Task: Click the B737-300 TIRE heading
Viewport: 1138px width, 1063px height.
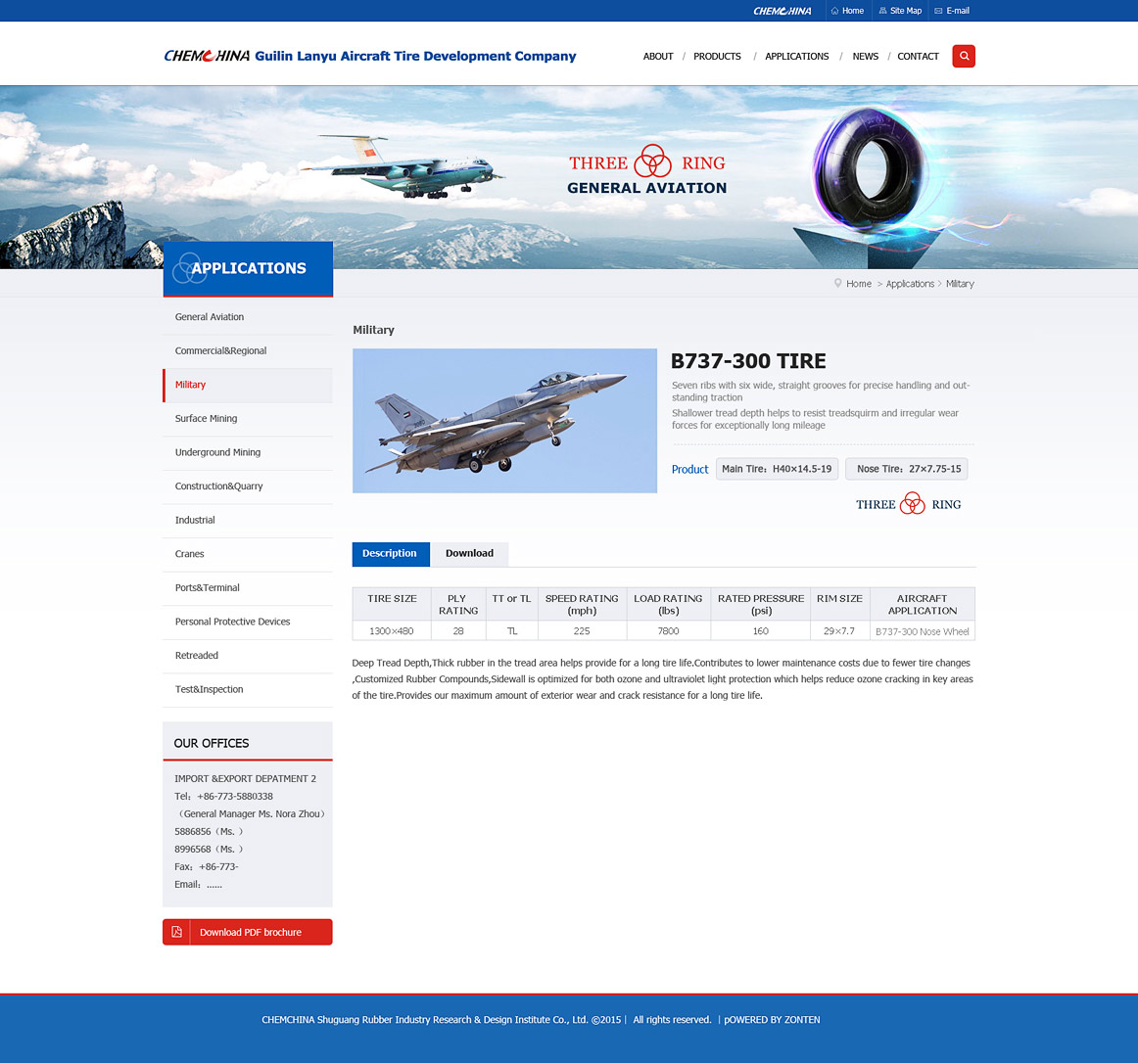Action: tap(748, 361)
